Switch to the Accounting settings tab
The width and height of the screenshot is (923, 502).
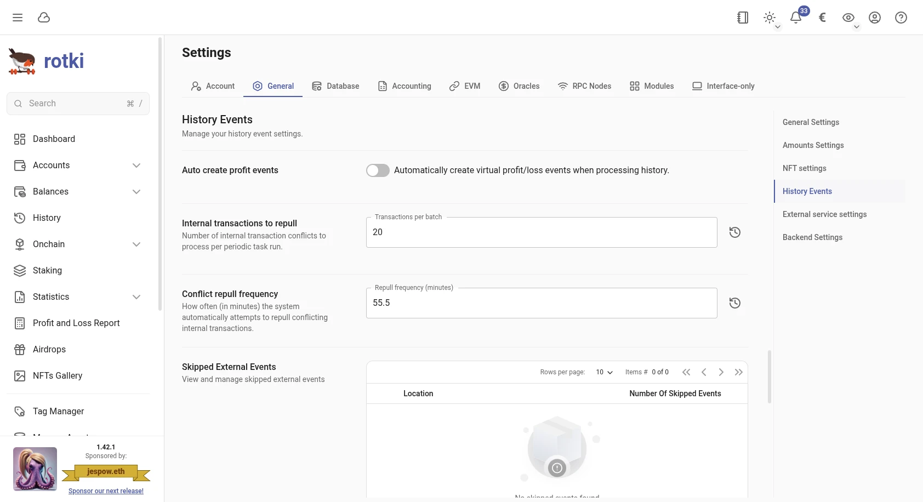click(x=404, y=86)
